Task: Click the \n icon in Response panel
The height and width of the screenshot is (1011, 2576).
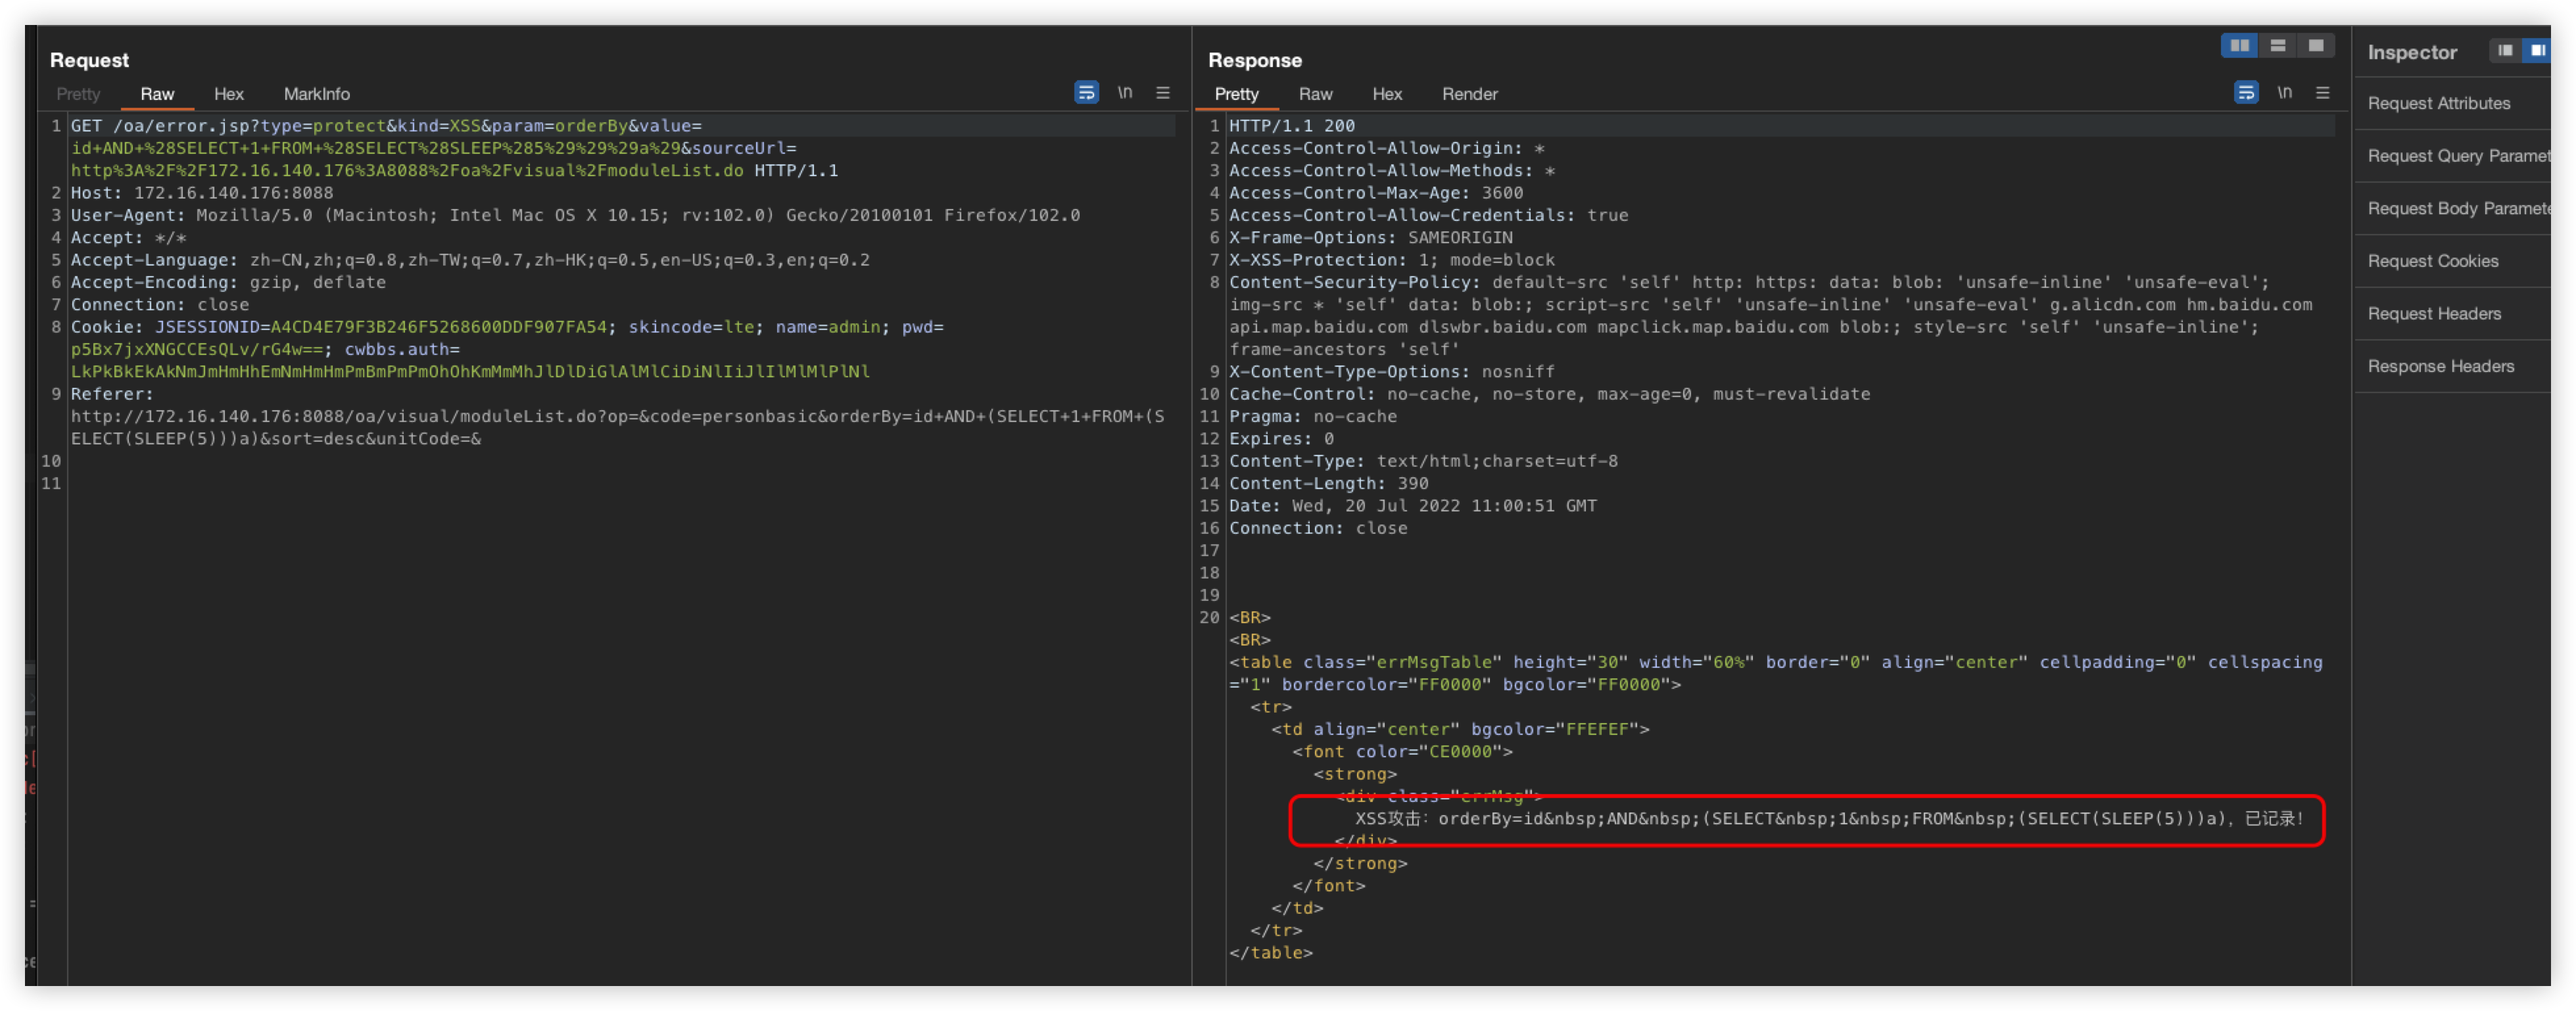Action: click(x=2284, y=93)
